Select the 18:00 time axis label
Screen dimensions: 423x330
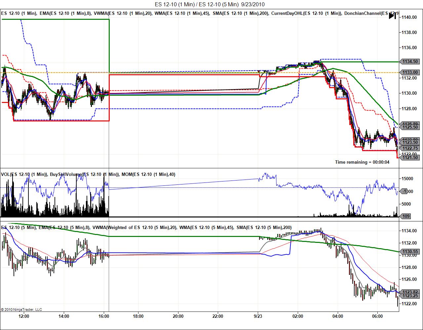[138, 316]
